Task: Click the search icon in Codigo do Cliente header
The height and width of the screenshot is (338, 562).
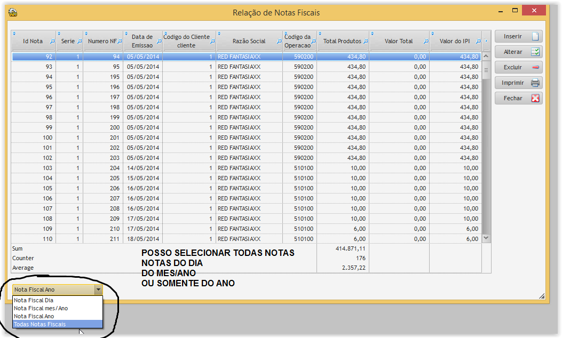Action: (212, 41)
